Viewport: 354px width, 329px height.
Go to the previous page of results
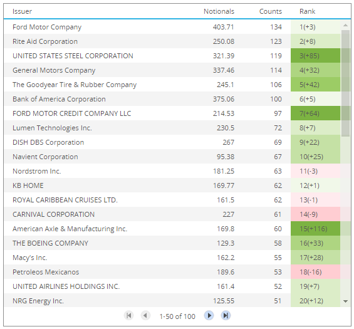[145, 315]
